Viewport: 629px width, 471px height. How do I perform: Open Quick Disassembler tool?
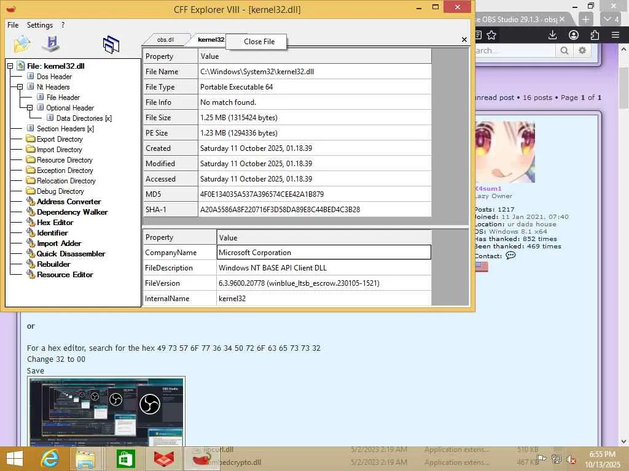tap(71, 254)
